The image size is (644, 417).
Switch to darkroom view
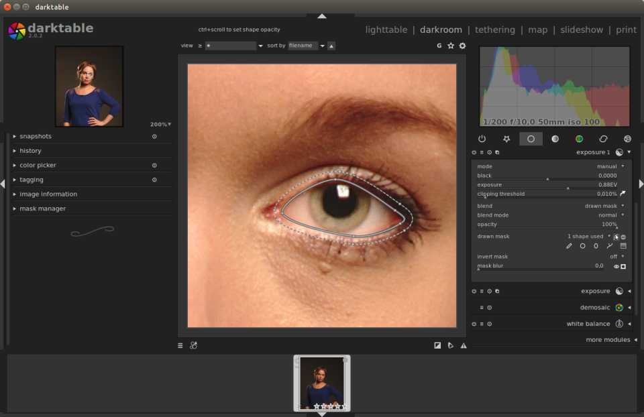(441, 29)
